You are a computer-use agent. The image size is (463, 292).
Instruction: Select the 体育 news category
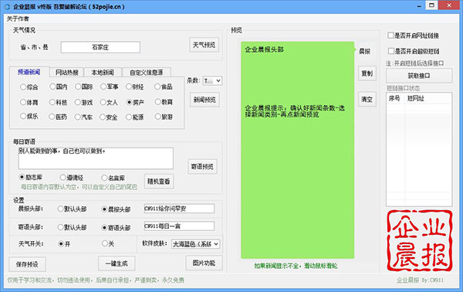click(x=29, y=102)
